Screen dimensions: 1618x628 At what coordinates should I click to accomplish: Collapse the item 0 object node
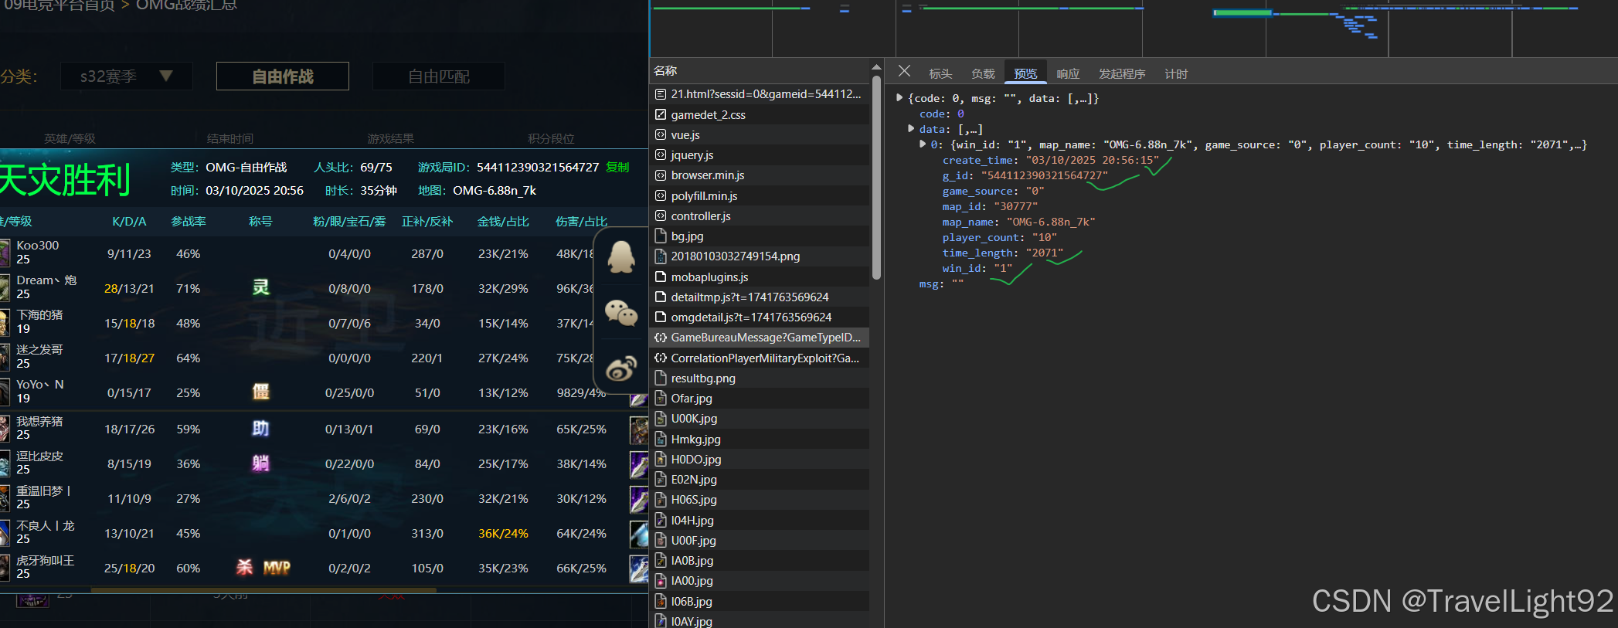click(923, 144)
